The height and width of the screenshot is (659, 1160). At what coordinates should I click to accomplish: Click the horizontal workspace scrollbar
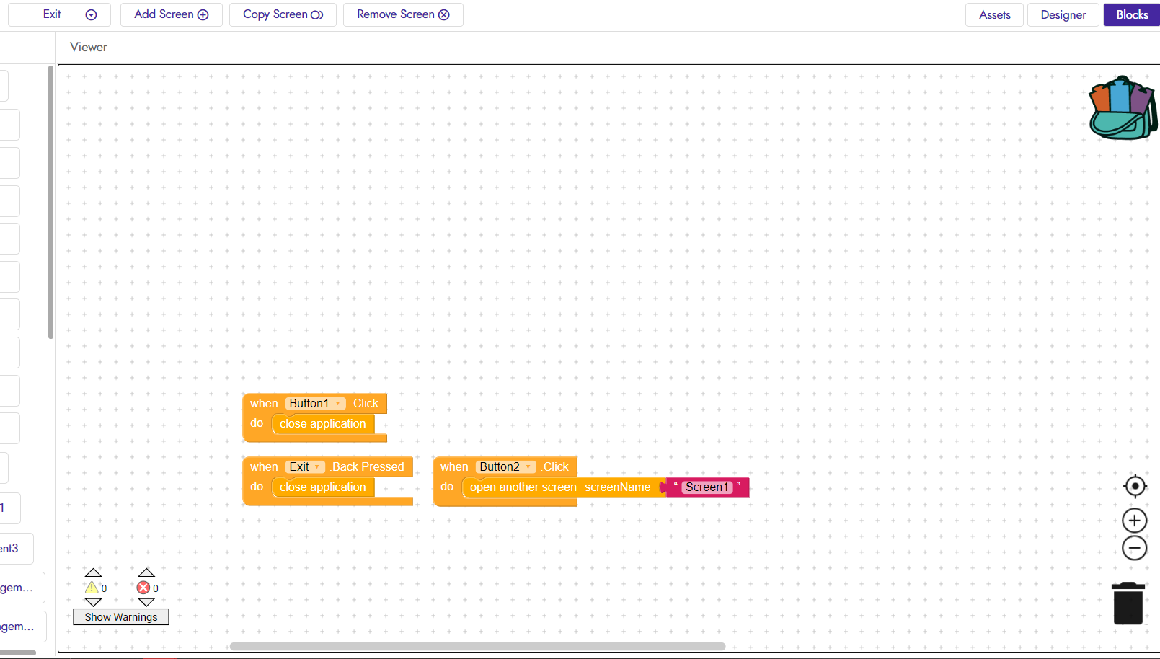477,646
